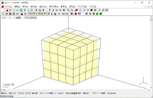Click the green solid cube icon
The width and height of the screenshot is (153, 98).
coord(94,14)
